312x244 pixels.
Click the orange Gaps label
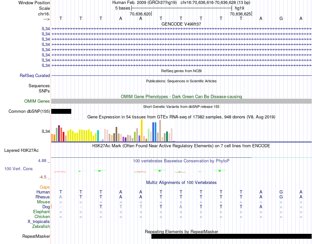coord(45,187)
